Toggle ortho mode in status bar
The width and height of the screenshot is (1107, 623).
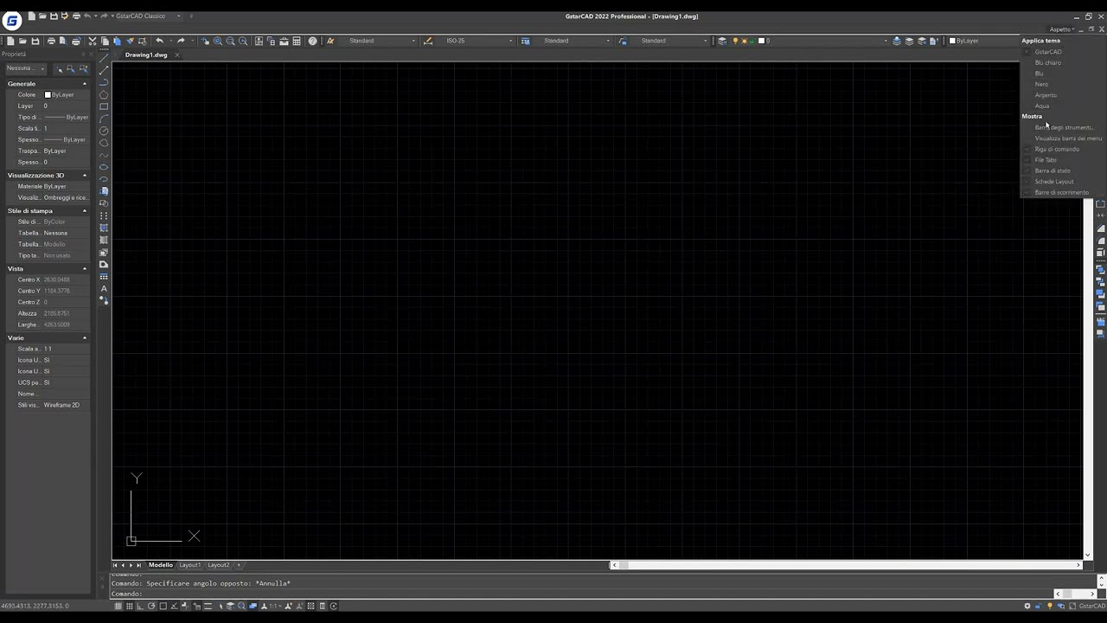coord(140,606)
